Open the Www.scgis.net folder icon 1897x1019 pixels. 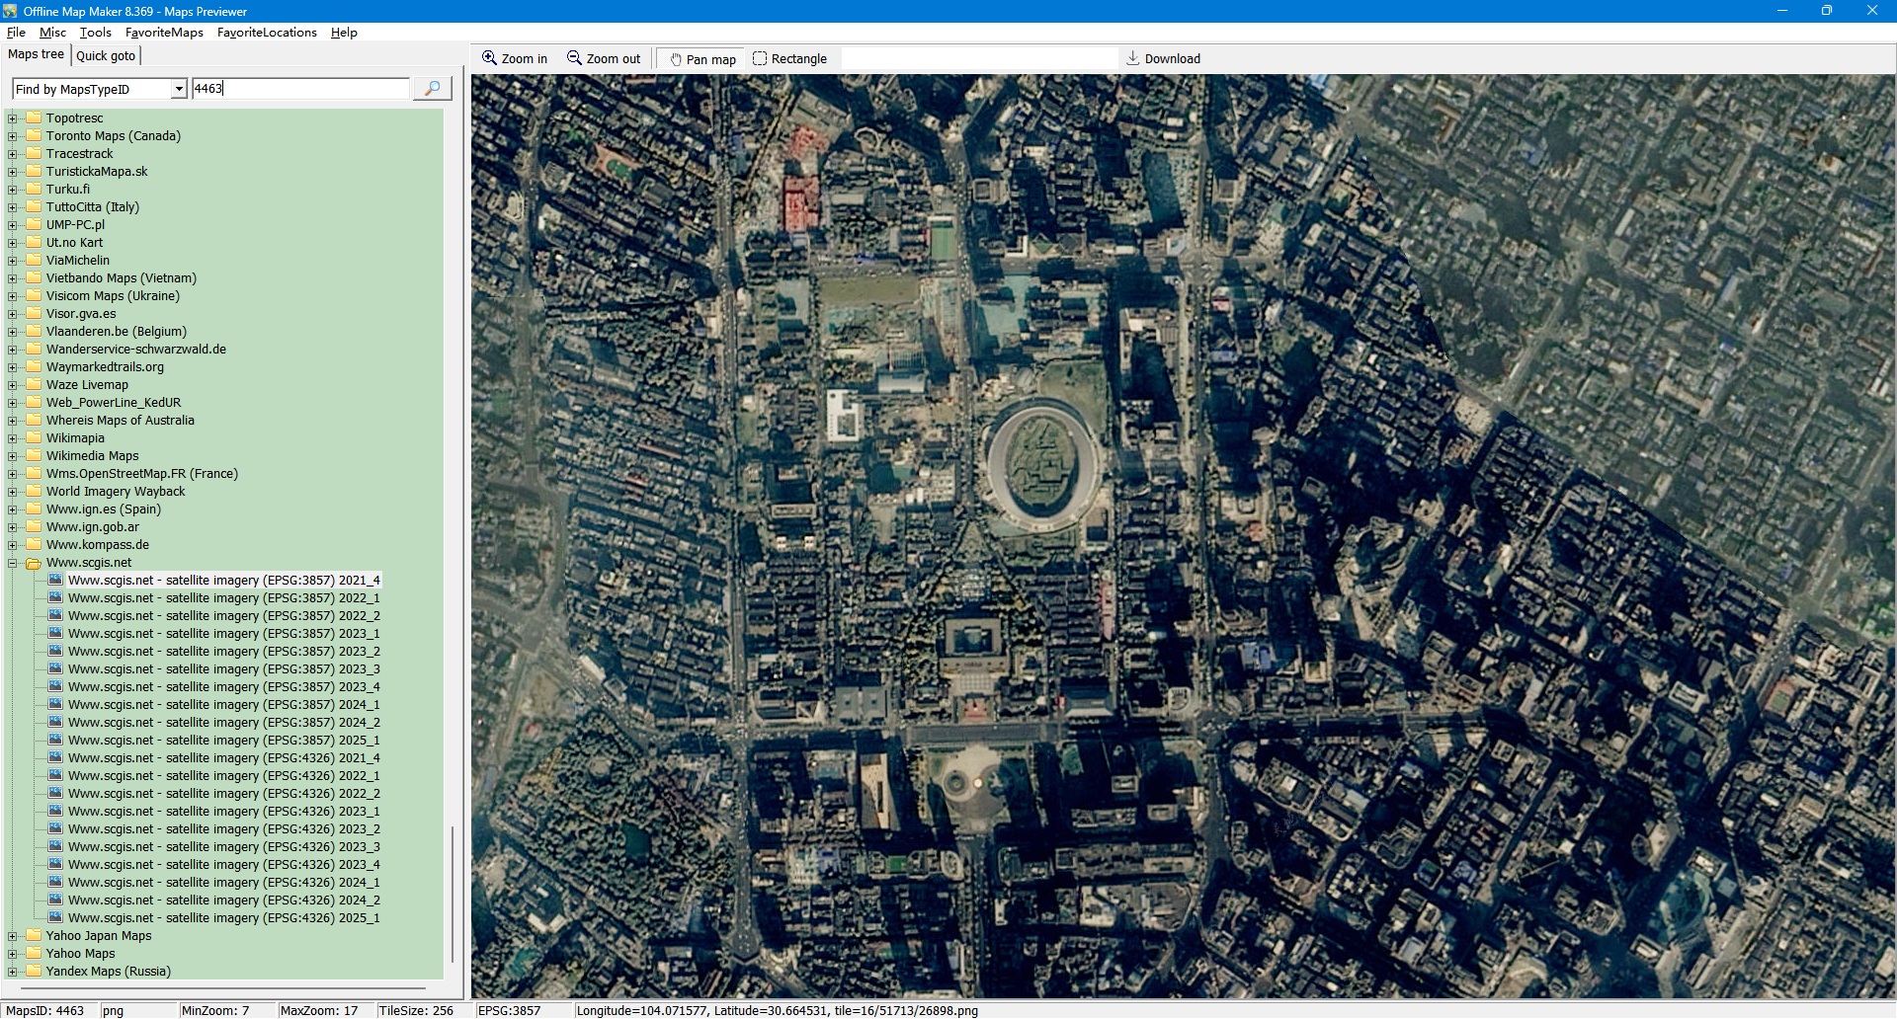point(34,563)
